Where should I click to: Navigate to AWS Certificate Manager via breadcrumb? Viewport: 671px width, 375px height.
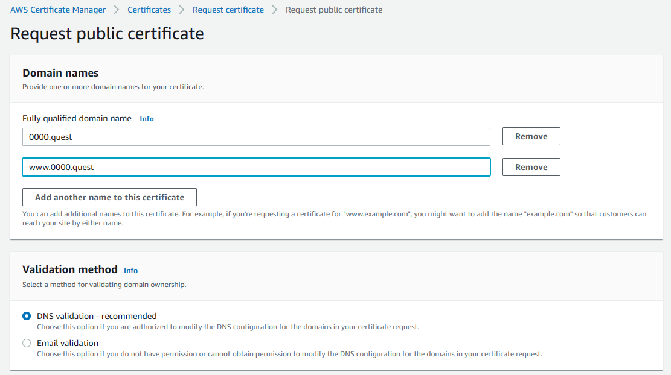[x=57, y=10]
